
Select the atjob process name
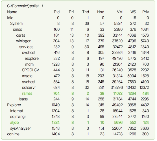pyautogui.click(x=14, y=123)
